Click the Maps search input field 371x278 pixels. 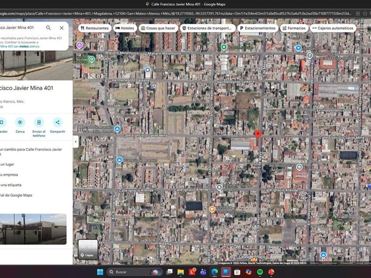[x=20, y=28]
